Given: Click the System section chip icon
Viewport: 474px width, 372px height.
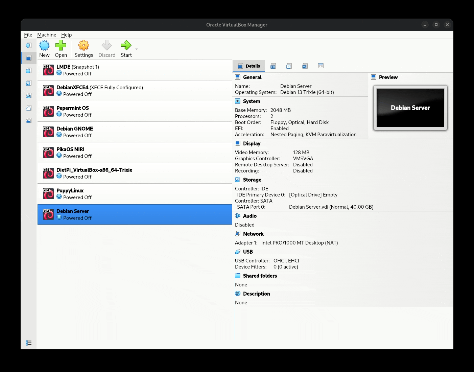Looking at the screenshot, I should pyautogui.click(x=238, y=101).
